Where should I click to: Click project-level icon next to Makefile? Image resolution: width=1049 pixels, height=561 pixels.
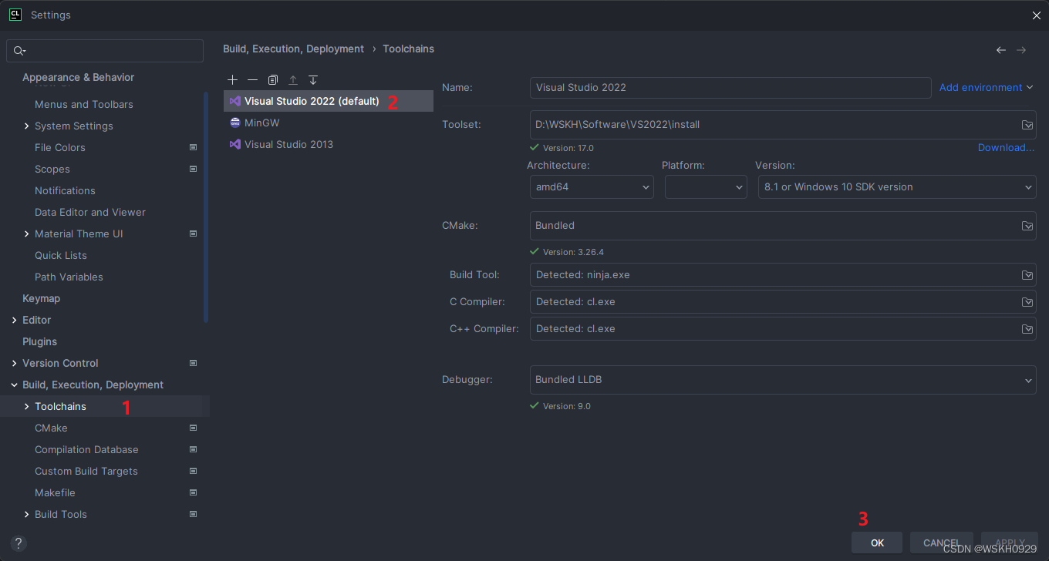point(194,492)
